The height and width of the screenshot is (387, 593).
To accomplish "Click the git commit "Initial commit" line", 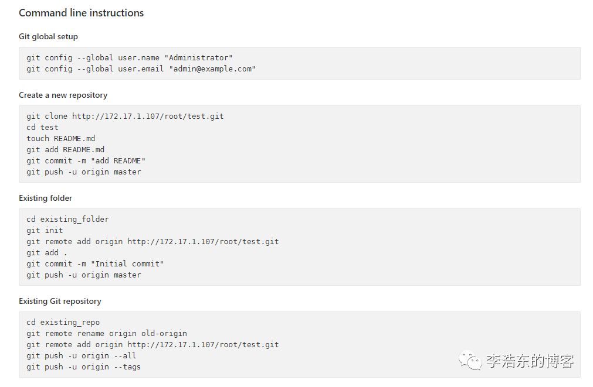I will [x=95, y=263].
